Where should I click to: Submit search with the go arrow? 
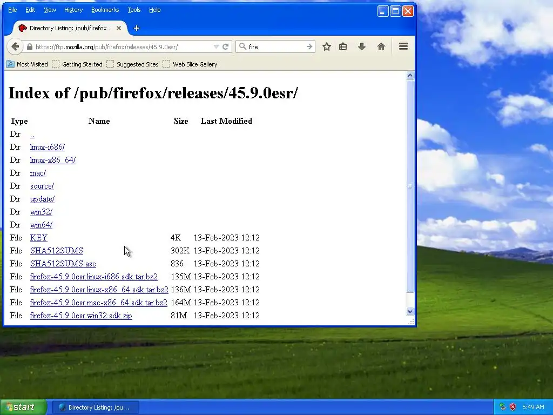point(309,46)
